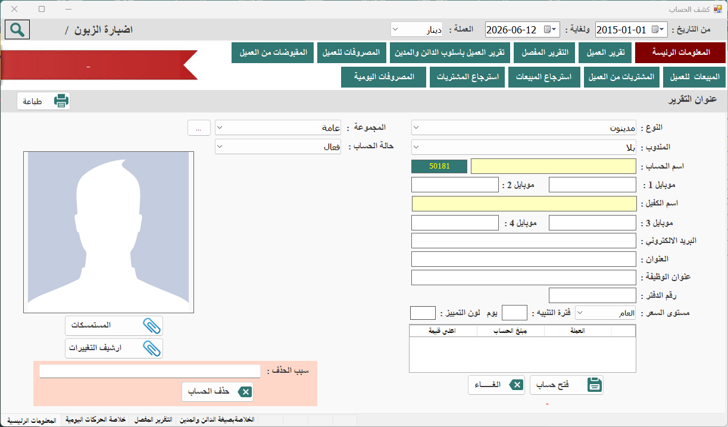Click the المستمسكات attachments button

(114, 326)
